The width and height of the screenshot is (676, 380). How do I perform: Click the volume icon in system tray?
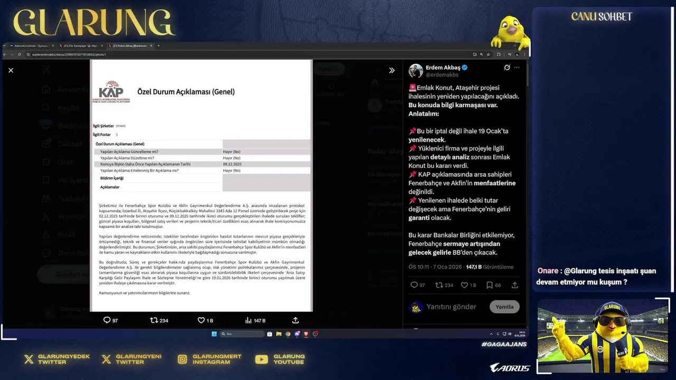[510, 334]
